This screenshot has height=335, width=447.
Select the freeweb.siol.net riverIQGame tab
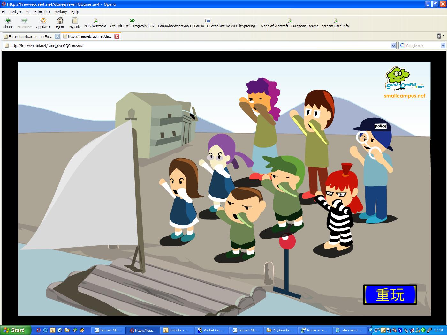[x=91, y=36]
